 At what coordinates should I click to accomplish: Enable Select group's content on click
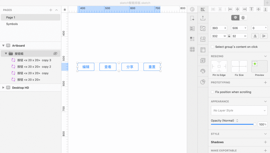pyautogui.click(x=213, y=47)
